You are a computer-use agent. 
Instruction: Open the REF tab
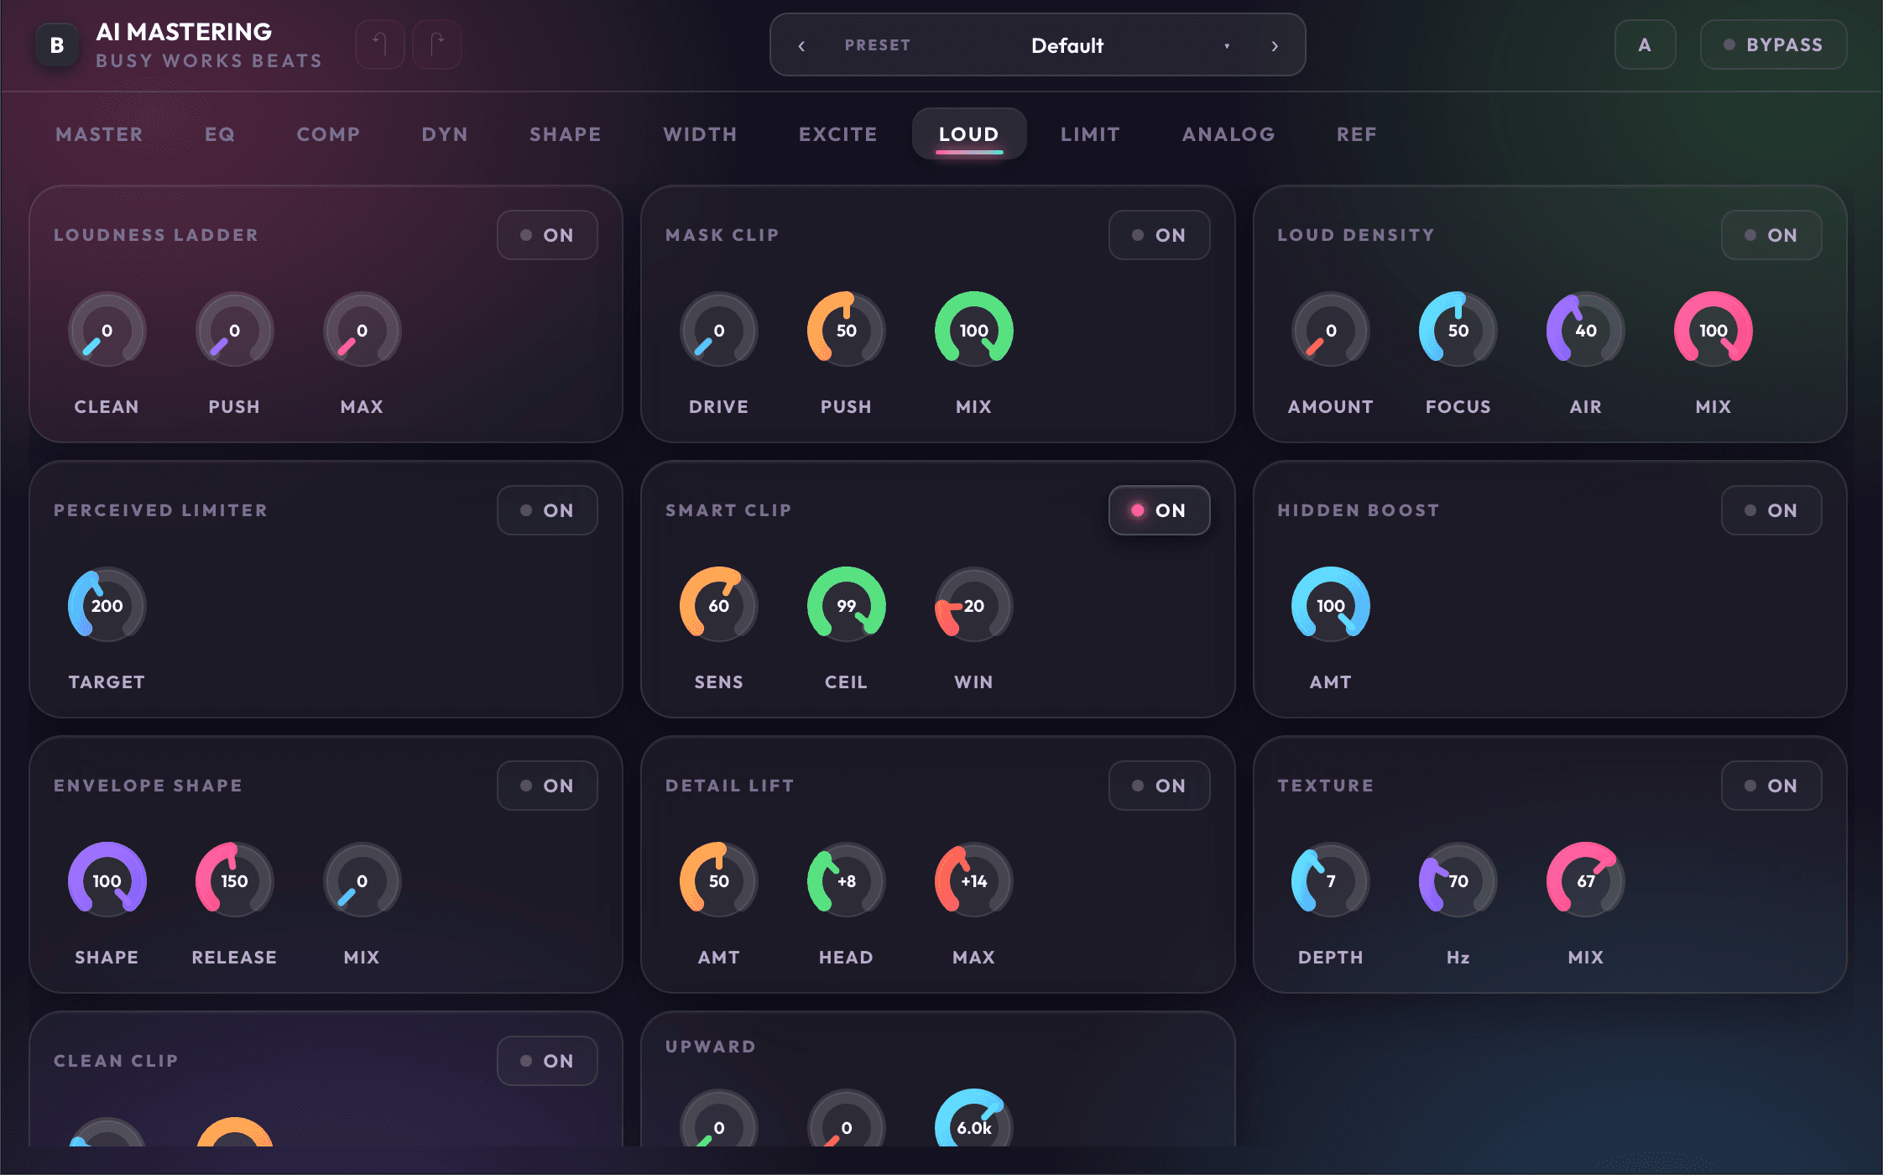point(1357,134)
